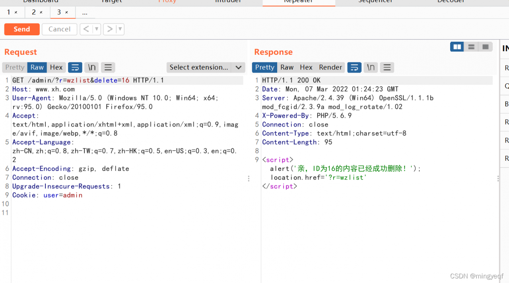This screenshot has width=509, height=283.
Task: Click the Cookie: user=admin line
Action: (47, 195)
